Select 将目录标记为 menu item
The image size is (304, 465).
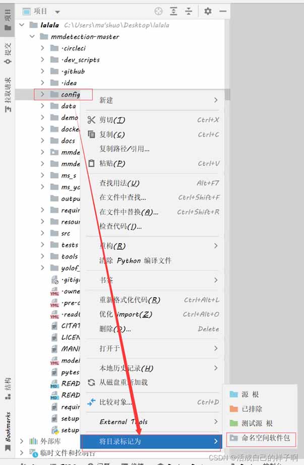[x=151, y=441]
